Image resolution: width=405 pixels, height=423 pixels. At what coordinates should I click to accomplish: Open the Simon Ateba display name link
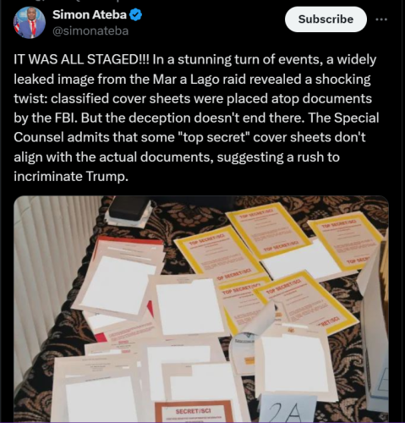90,14
